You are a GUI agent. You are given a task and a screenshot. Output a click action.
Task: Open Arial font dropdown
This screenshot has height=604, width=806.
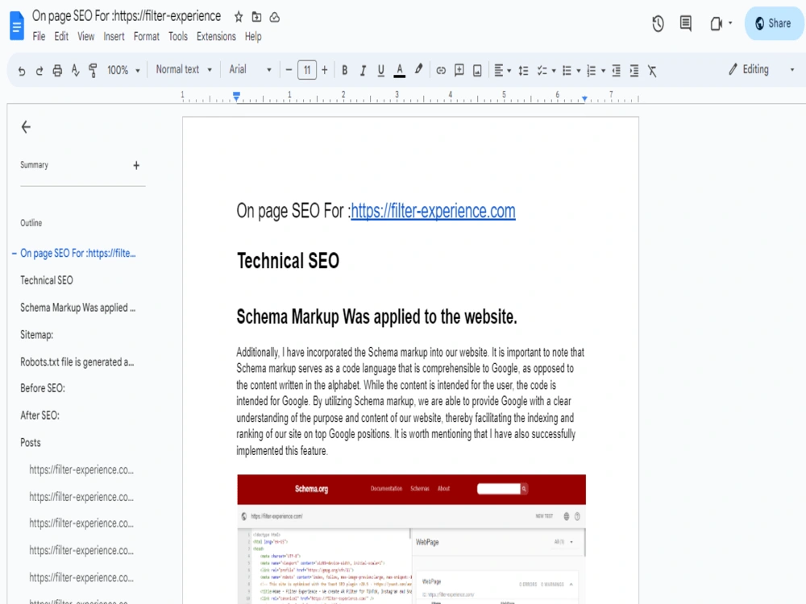(x=250, y=69)
